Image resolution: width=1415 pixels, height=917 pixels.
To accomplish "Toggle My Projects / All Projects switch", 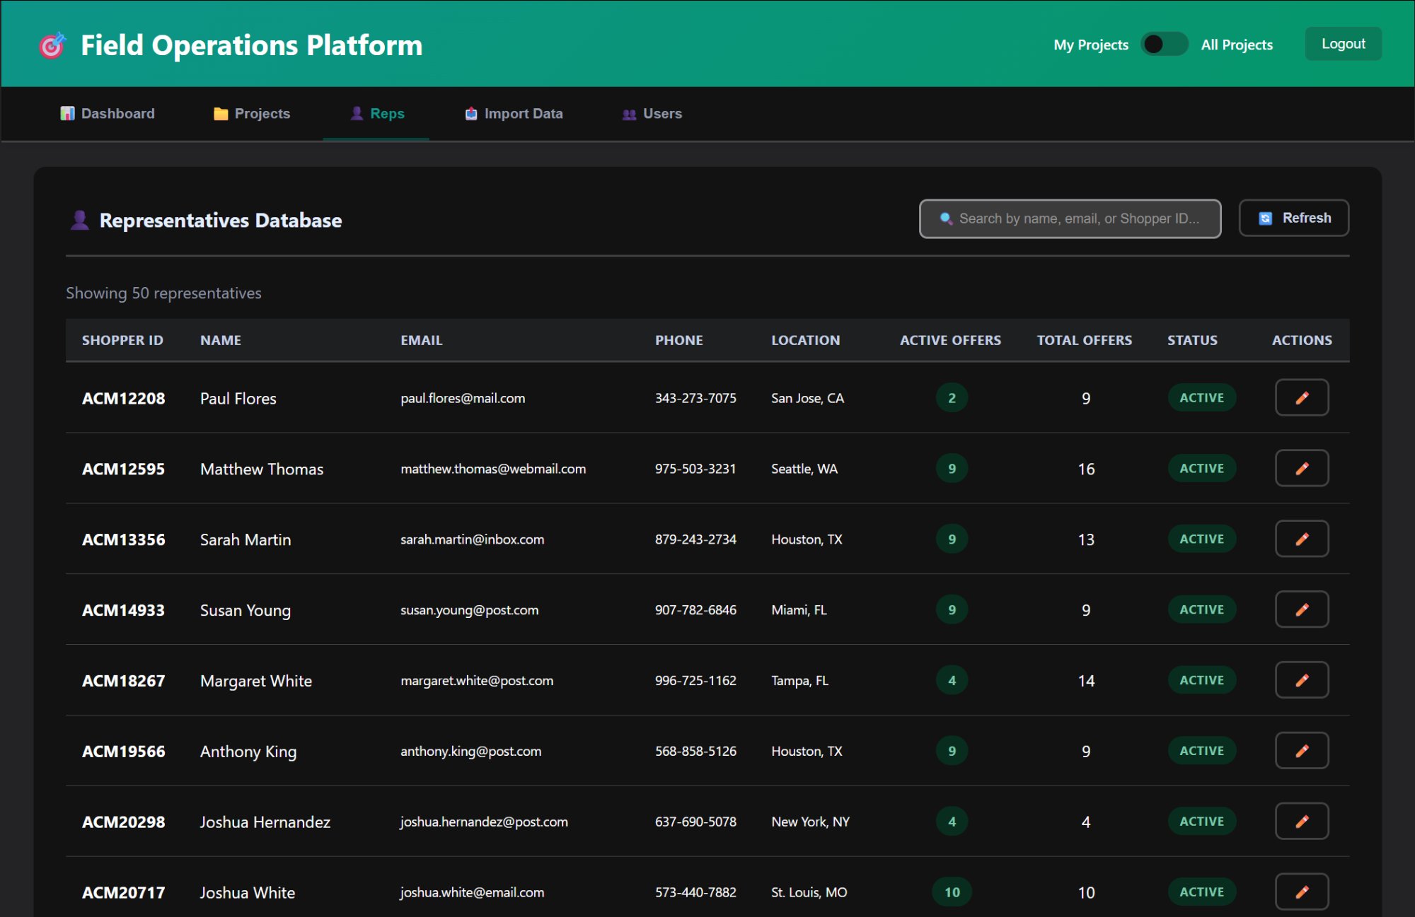I will click(1164, 45).
